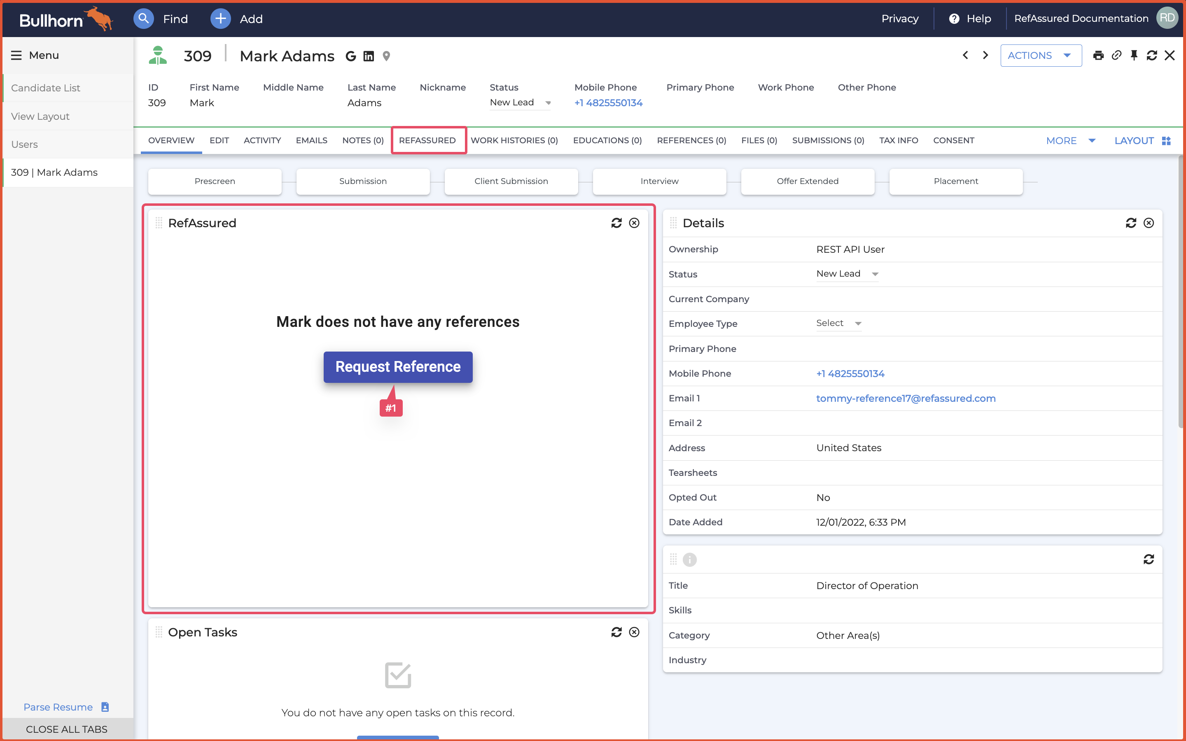Refresh the RefAssured card

coord(616,223)
